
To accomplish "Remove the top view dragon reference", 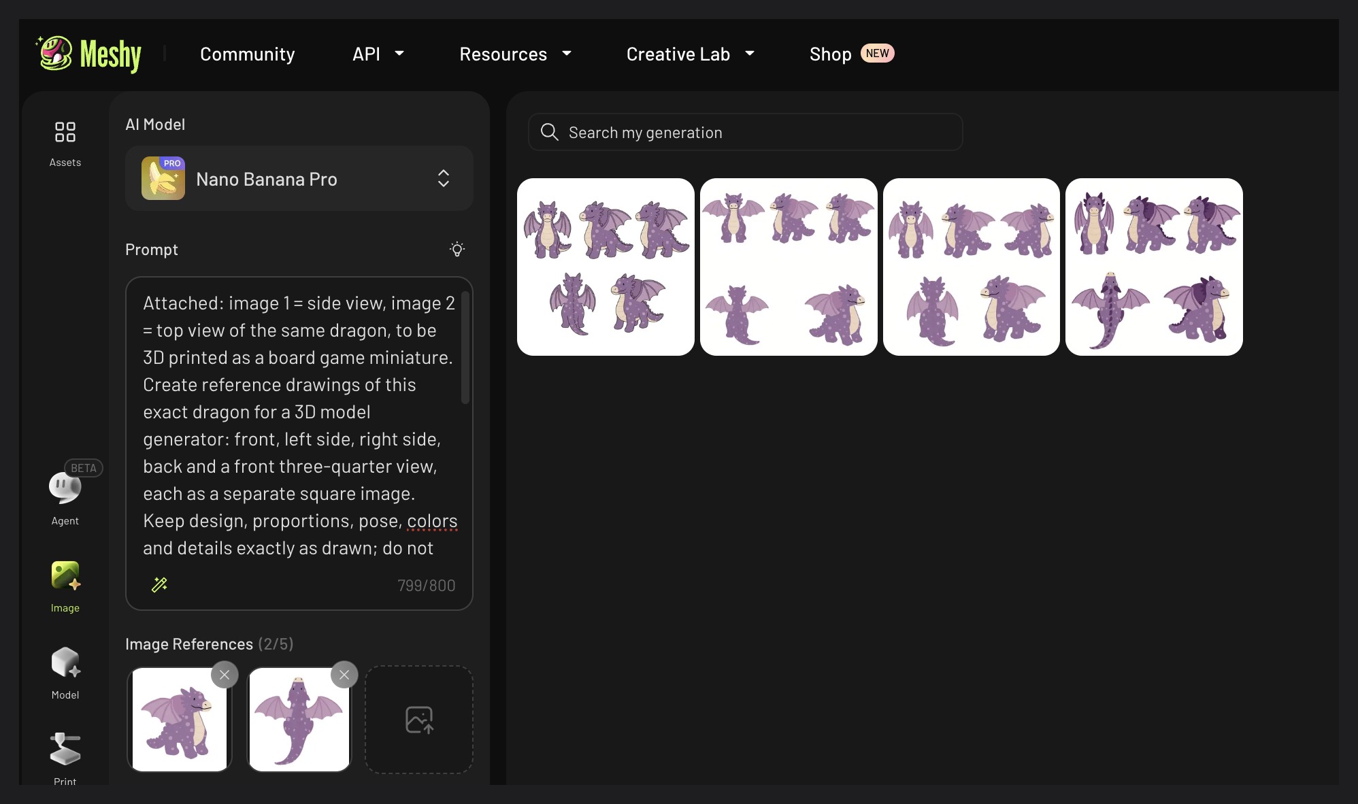I will [x=344, y=675].
